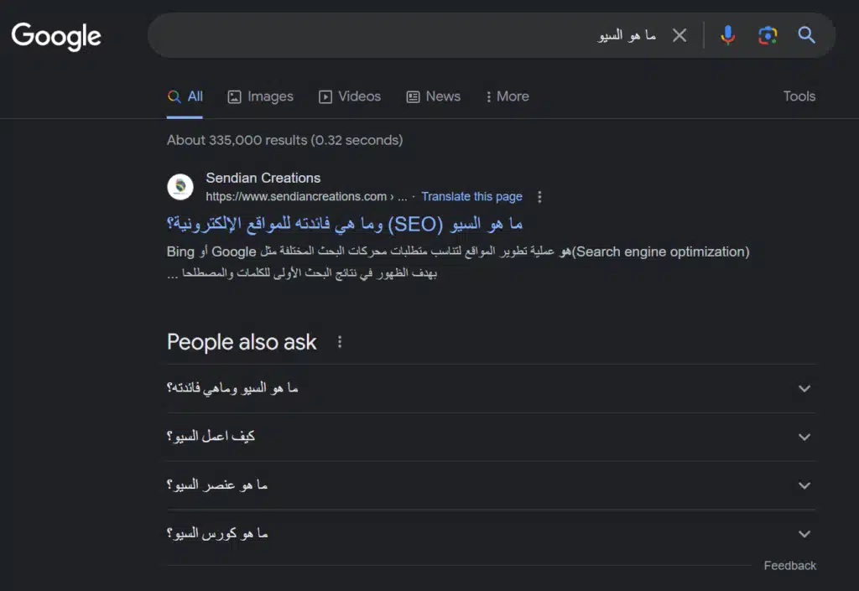Open the three-dot menu next to Sendian Creations
859x591 pixels.
[539, 196]
